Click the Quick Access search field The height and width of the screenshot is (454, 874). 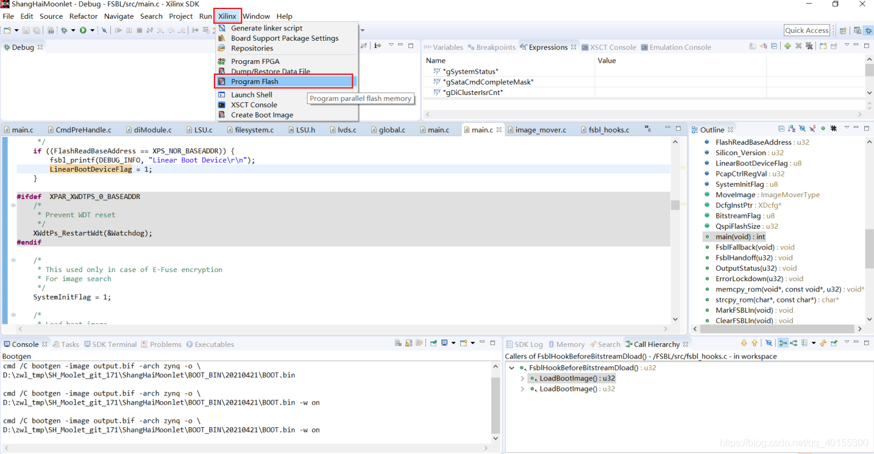coord(807,30)
